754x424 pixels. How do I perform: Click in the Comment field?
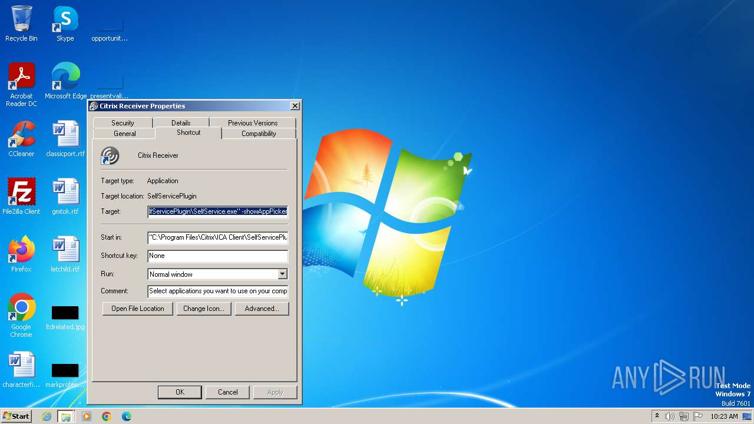click(218, 291)
